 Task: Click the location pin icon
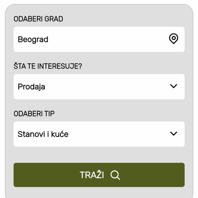pyautogui.click(x=173, y=39)
